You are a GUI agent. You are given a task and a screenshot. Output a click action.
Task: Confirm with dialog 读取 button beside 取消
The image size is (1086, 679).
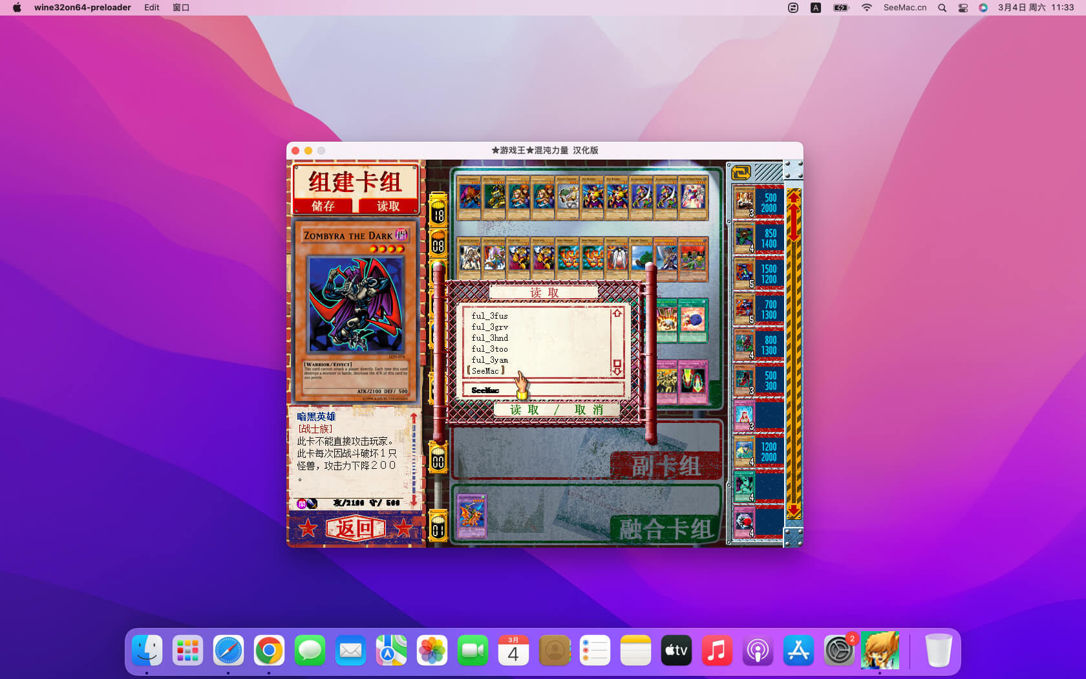coord(524,410)
